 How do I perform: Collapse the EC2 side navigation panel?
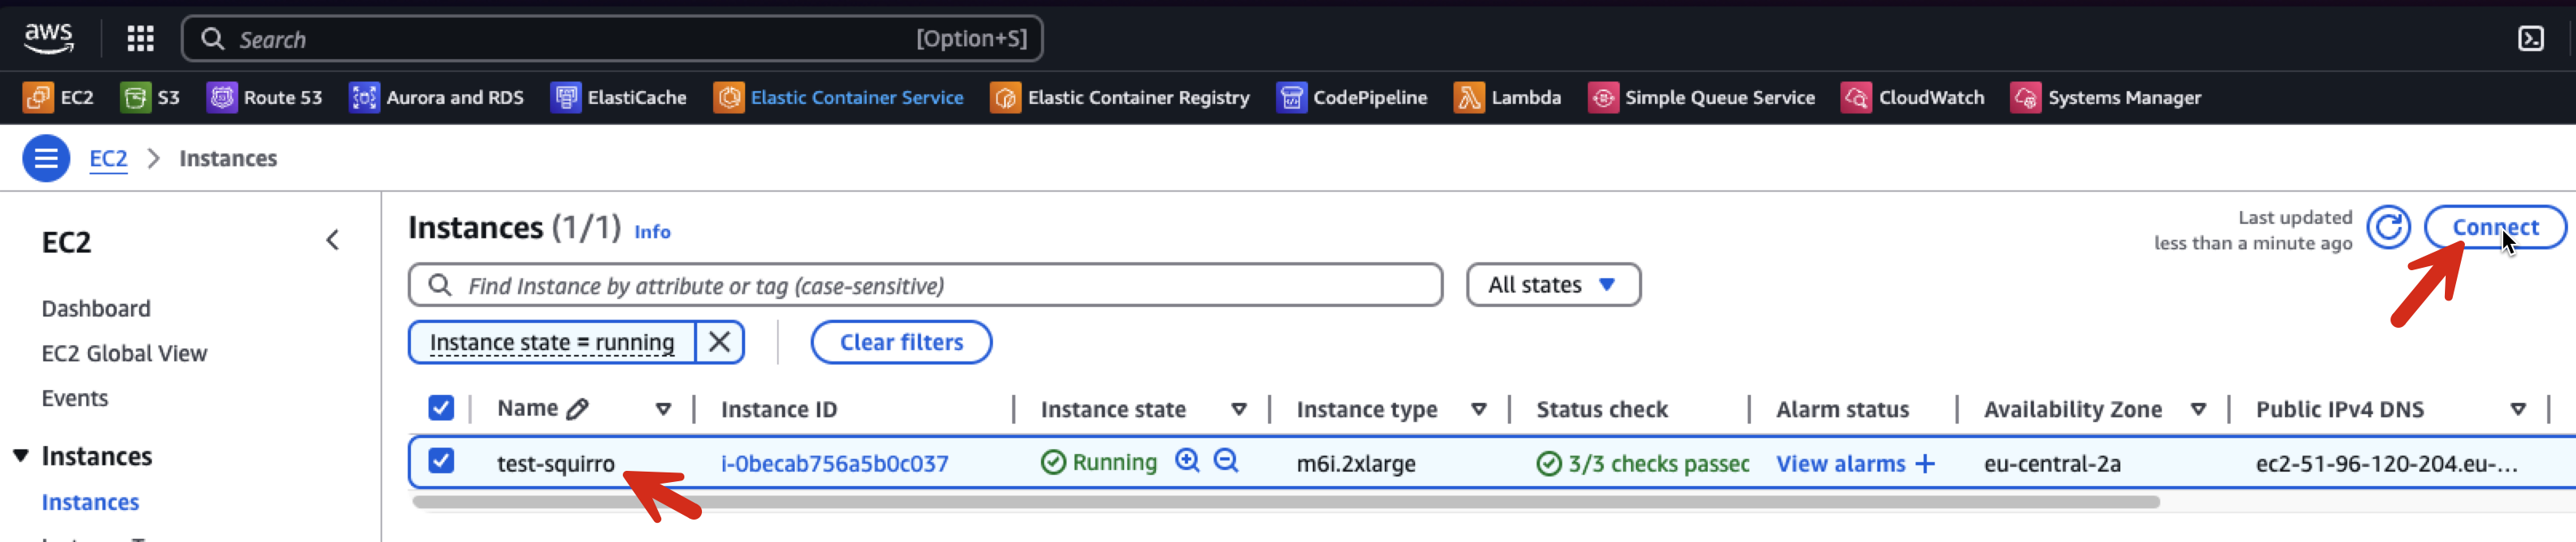tap(333, 241)
